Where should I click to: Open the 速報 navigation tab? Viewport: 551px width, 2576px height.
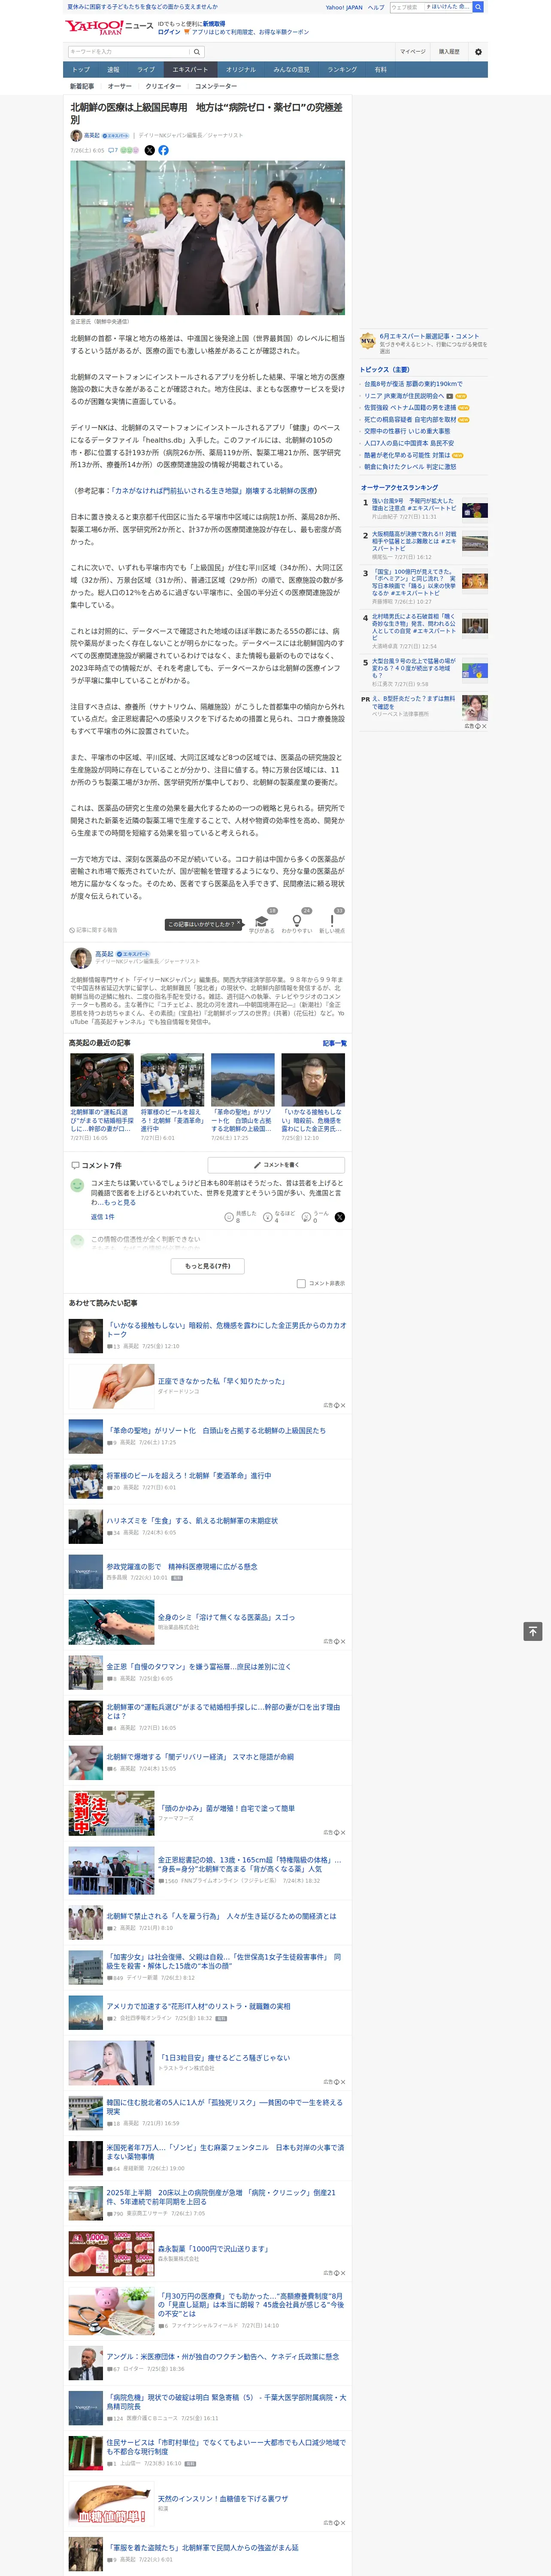tap(113, 70)
